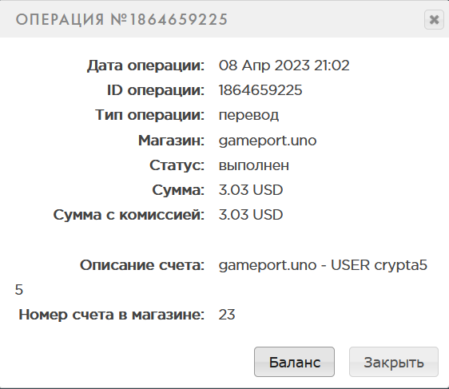Click the Описание счета label
This screenshot has height=389, width=449.
coord(142,265)
